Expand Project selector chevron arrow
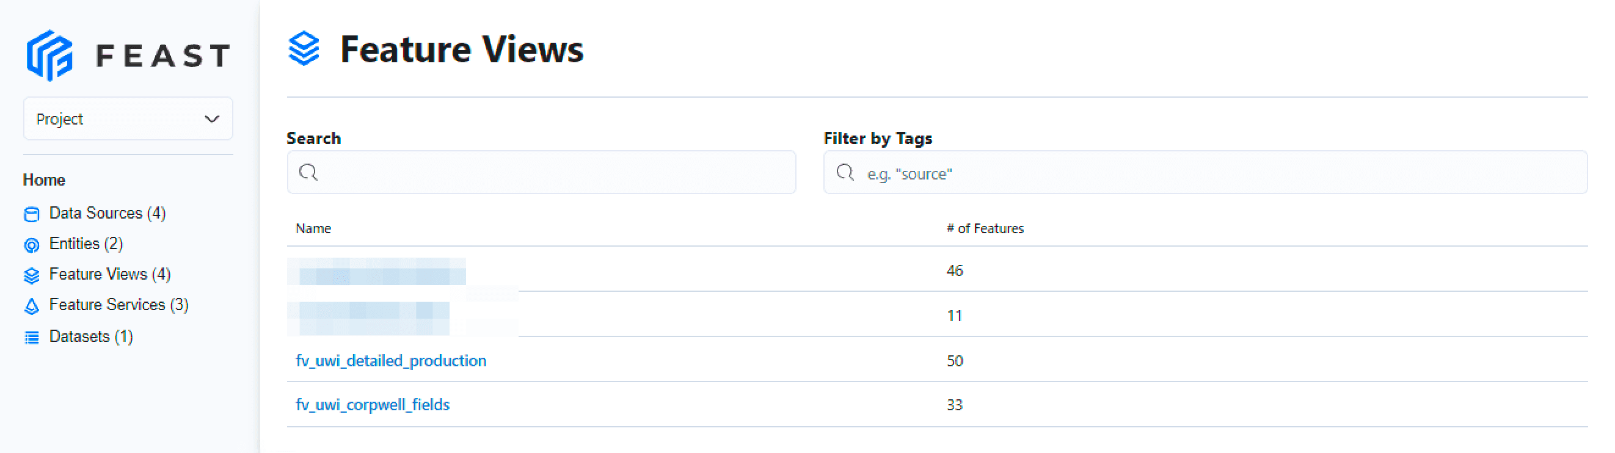The width and height of the screenshot is (1615, 453). click(x=212, y=119)
